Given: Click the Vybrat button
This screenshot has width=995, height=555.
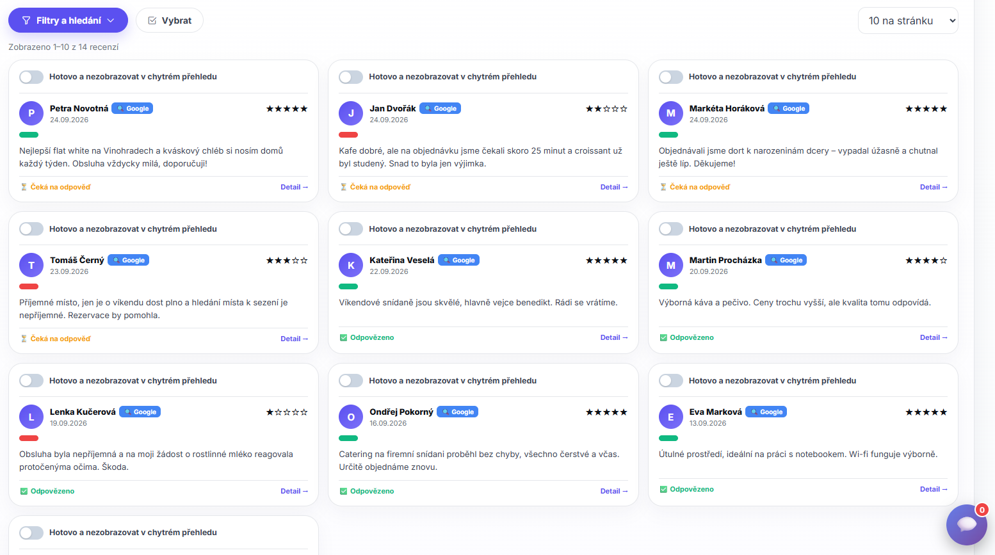Looking at the screenshot, I should pos(170,20).
